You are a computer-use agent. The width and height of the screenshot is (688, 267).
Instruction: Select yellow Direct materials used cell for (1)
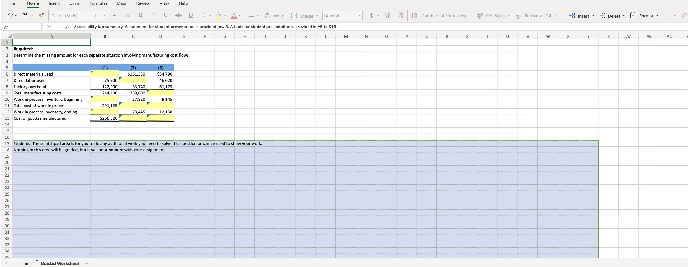click(105, 74)
